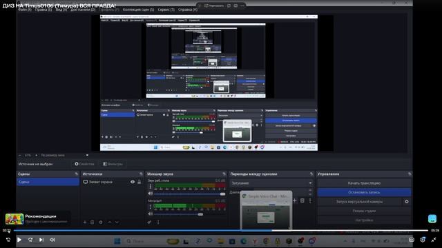Exit fullscreen with the collapse arrows icon

click(x=434, y=240)
